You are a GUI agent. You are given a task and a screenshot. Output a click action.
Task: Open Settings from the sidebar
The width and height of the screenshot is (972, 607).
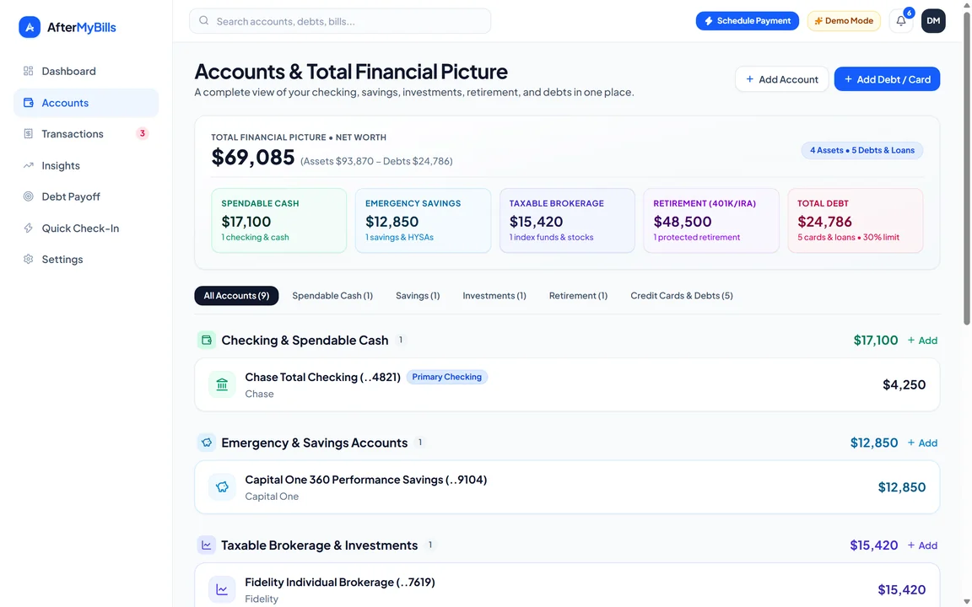(86, 259)
